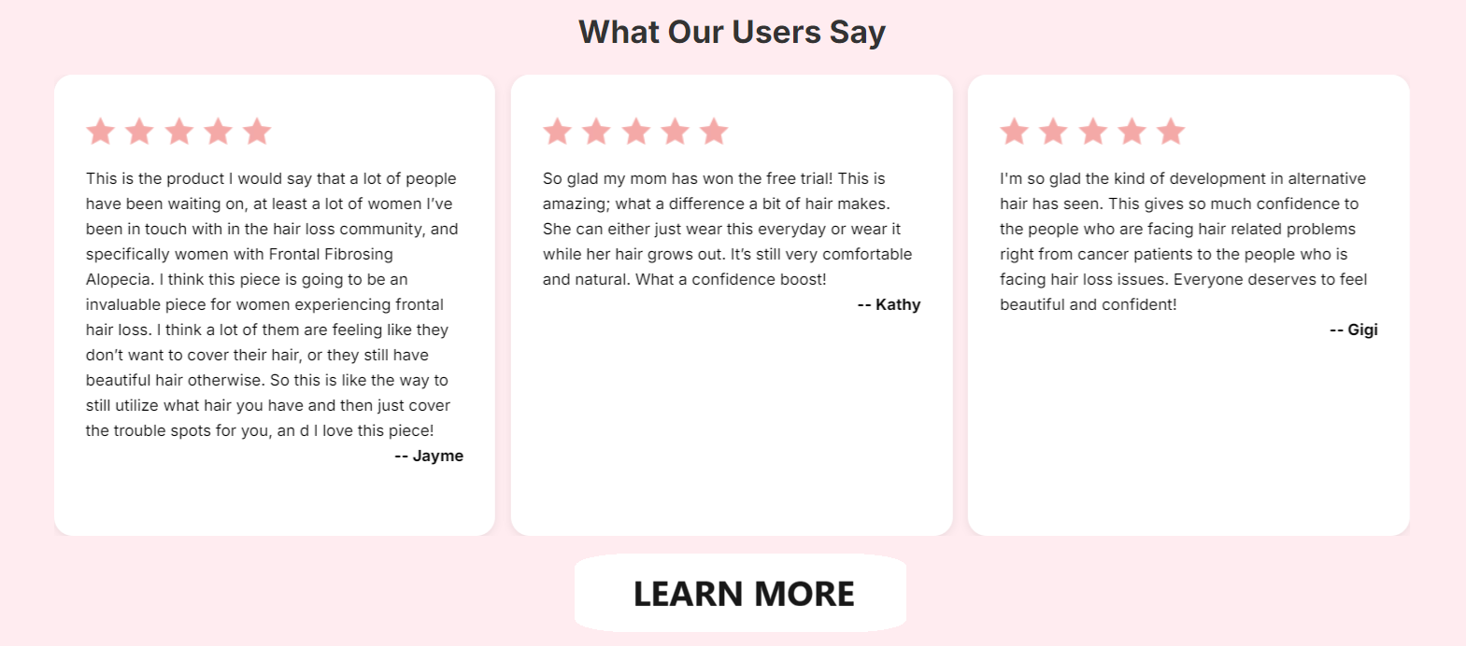Click the fifth star in Jayme's review
1466x646 pixels.
257,132
